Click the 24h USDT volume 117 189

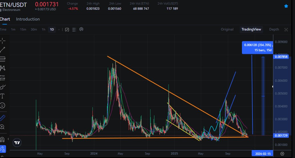coord(172,9)
